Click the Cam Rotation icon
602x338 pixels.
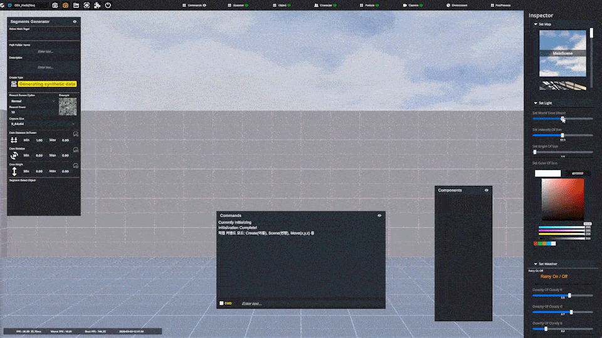point(14,155)
